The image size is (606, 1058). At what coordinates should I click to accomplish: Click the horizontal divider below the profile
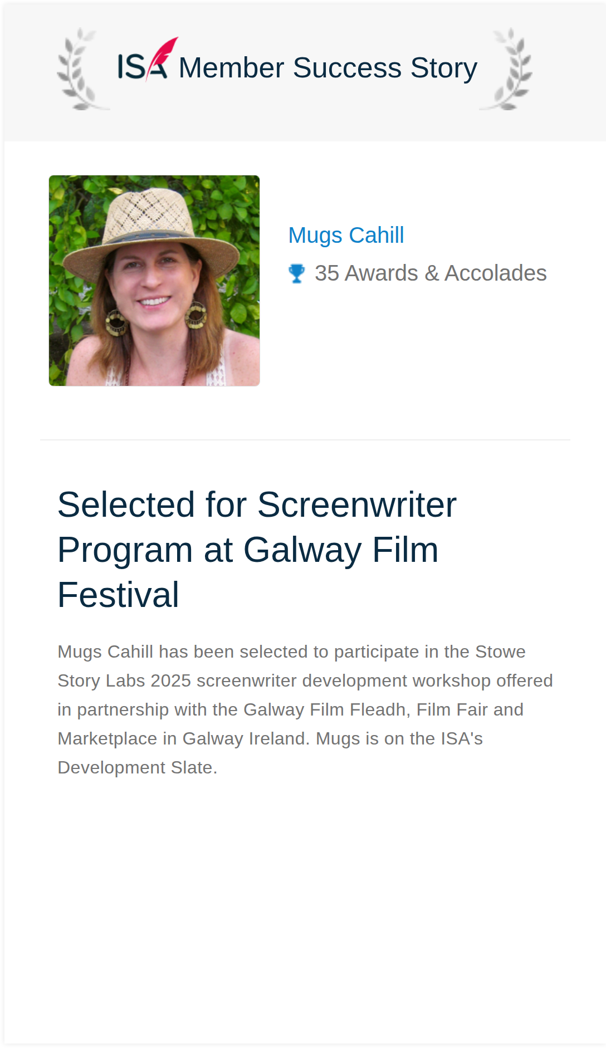coord(305,440)
